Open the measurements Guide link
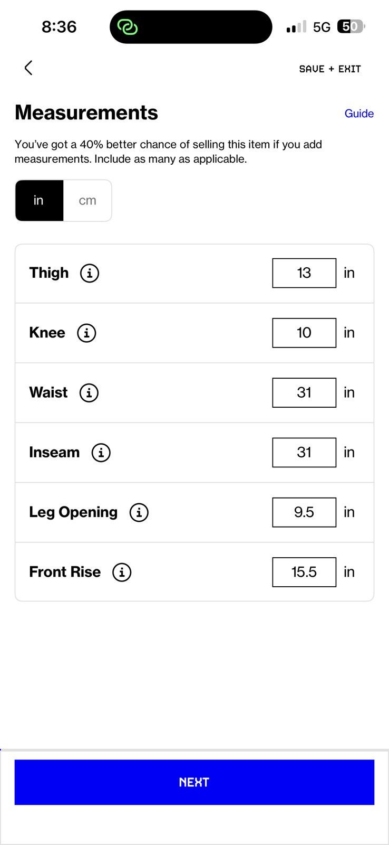Image resolution: width=389 pixels, height=845 pixels. click(x=359, y=114)
